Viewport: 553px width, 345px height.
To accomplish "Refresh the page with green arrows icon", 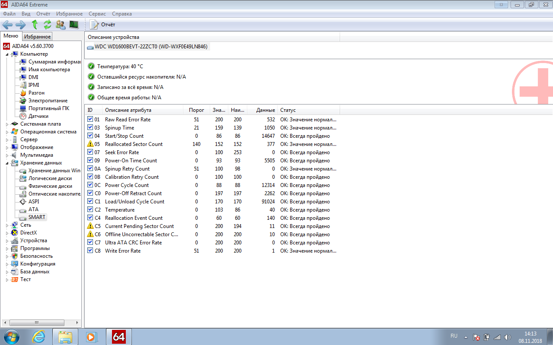I will coord(48,25).
